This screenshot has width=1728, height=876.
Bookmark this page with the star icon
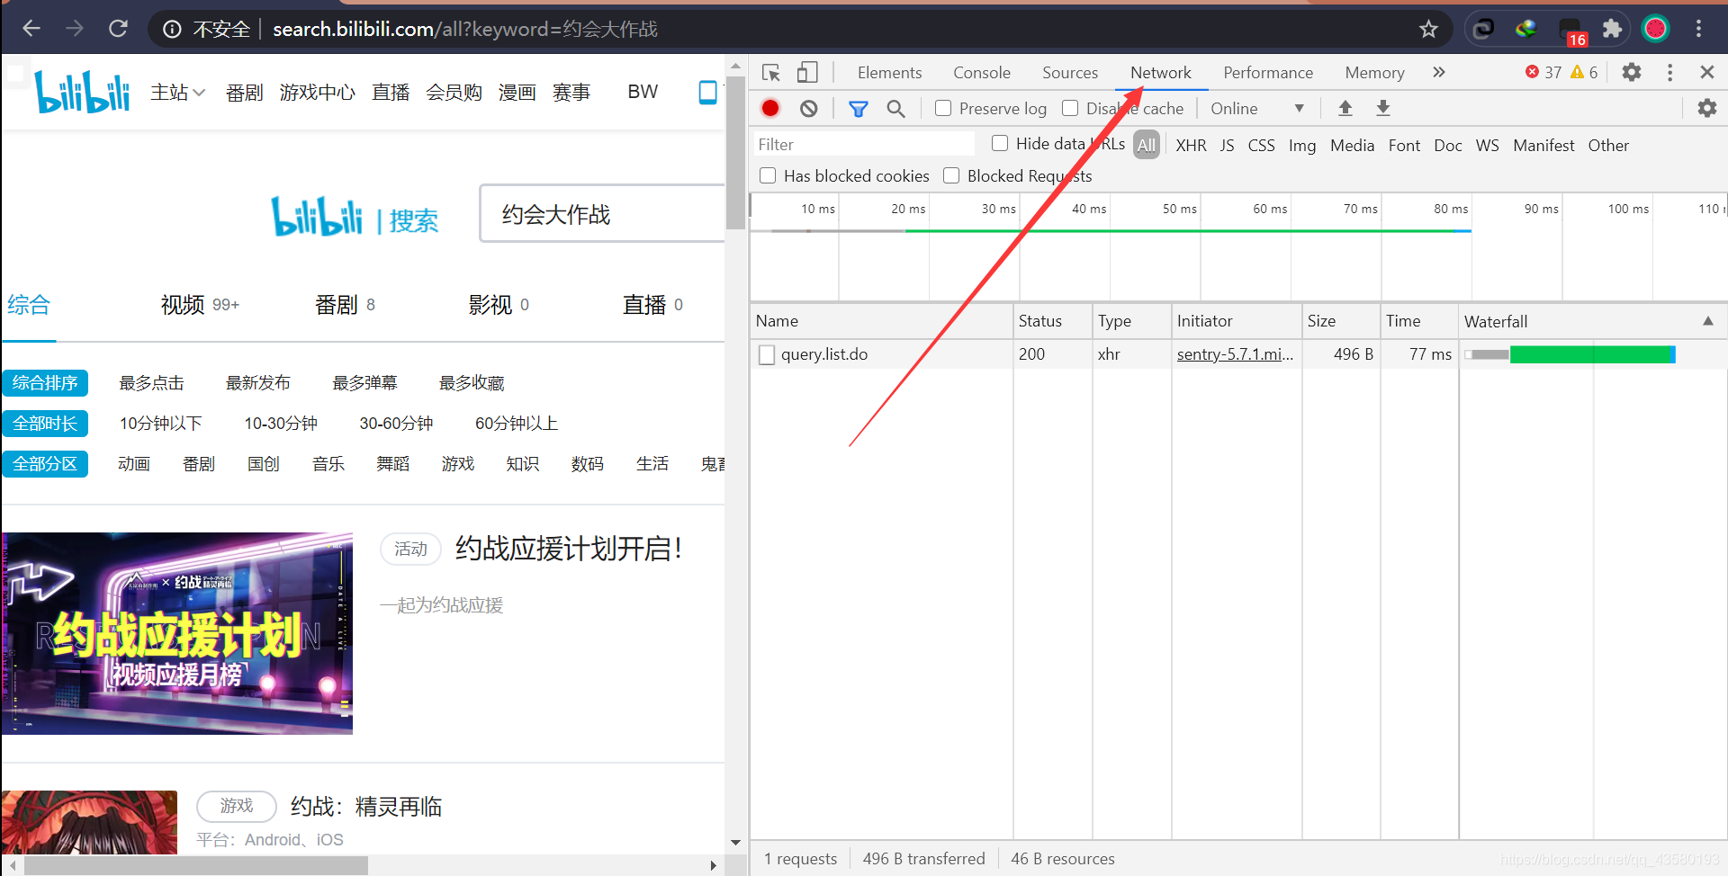(x=1428, y=30)
